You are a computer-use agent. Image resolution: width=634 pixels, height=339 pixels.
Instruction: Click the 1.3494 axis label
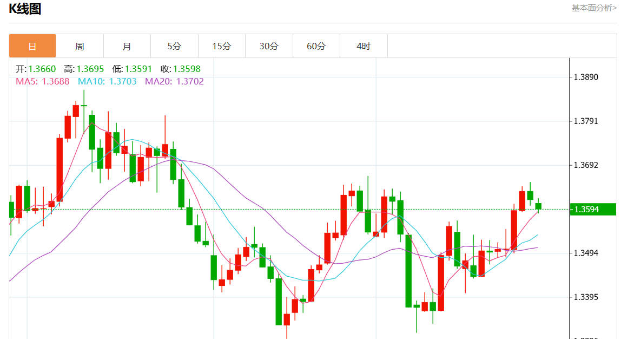pos(586,253)
